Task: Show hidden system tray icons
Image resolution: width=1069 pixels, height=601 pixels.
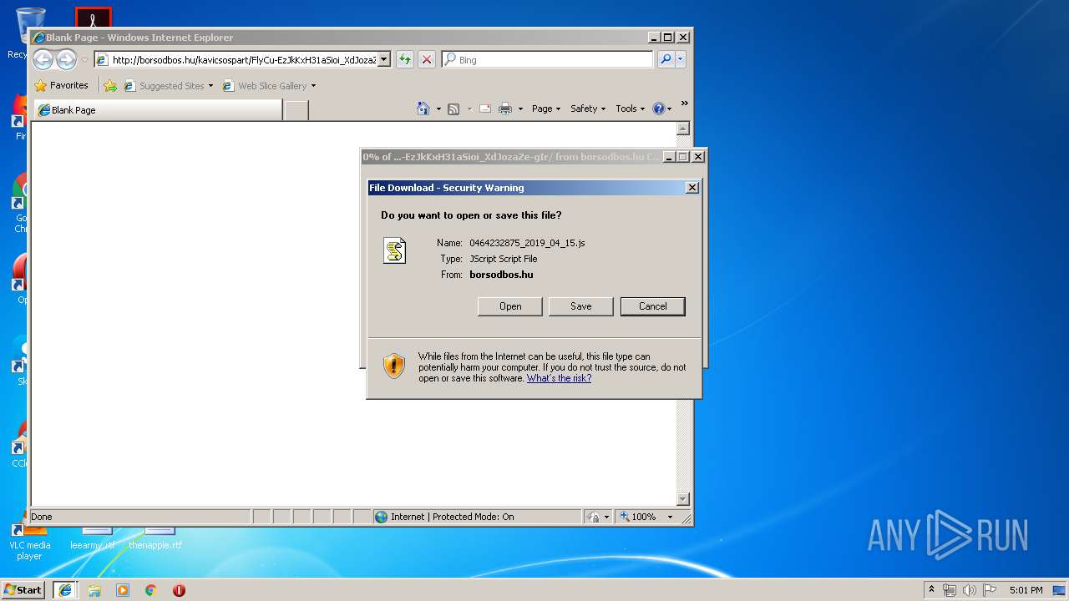Action: click(x=931, y=589)
